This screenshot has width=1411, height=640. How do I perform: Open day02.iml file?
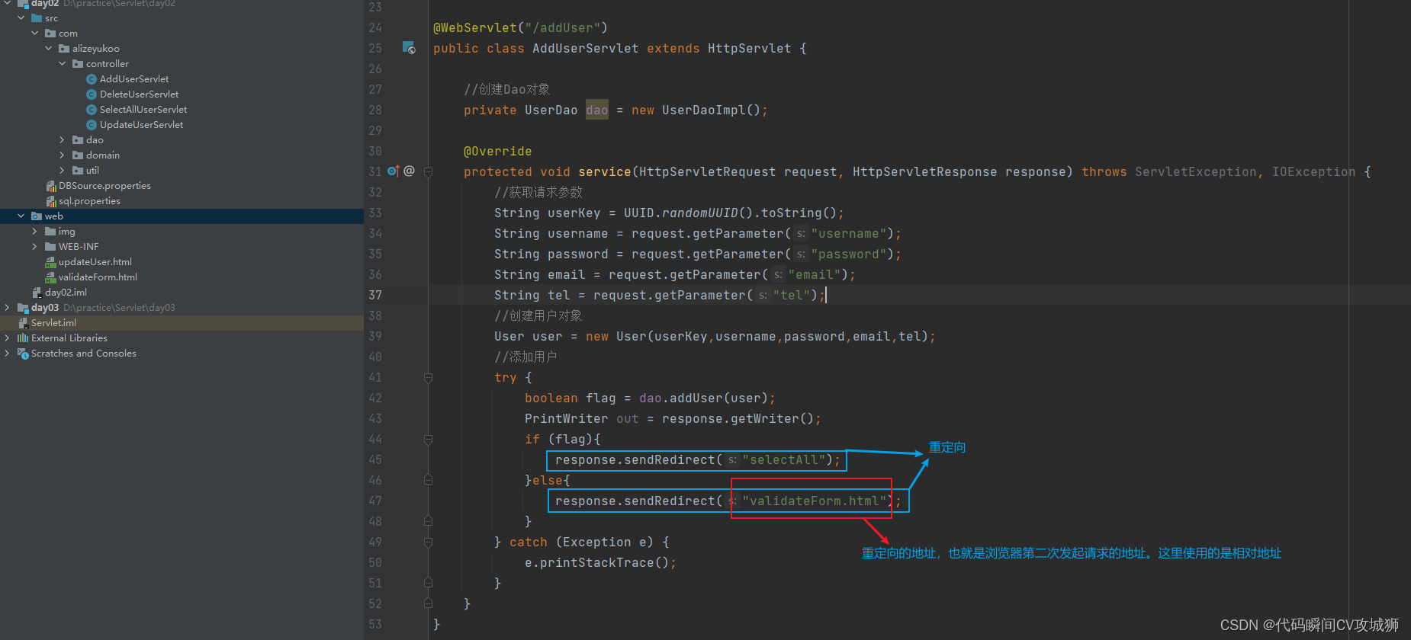(x=66, y=293)
